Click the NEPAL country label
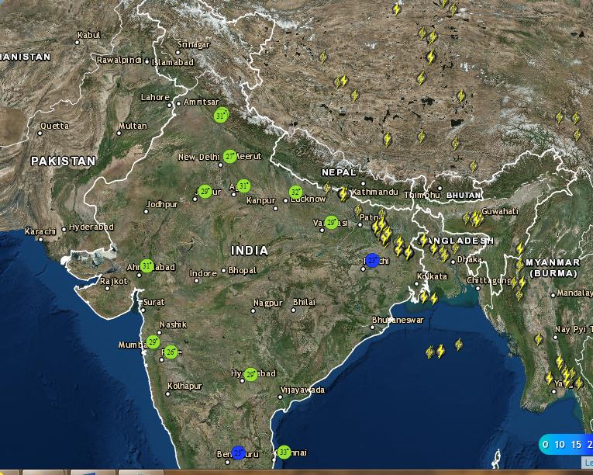This screenshot has width=593, height=475. (x=339, y=173)
